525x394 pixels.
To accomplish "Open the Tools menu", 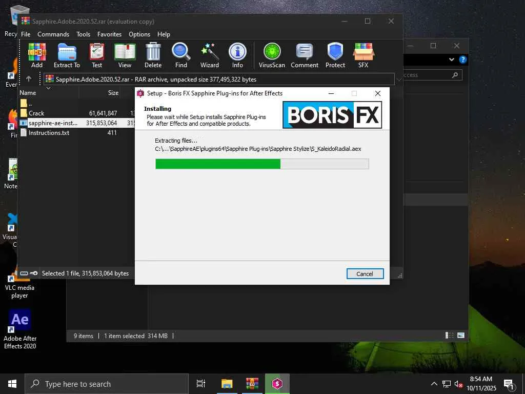I will [x=83, y=34].
